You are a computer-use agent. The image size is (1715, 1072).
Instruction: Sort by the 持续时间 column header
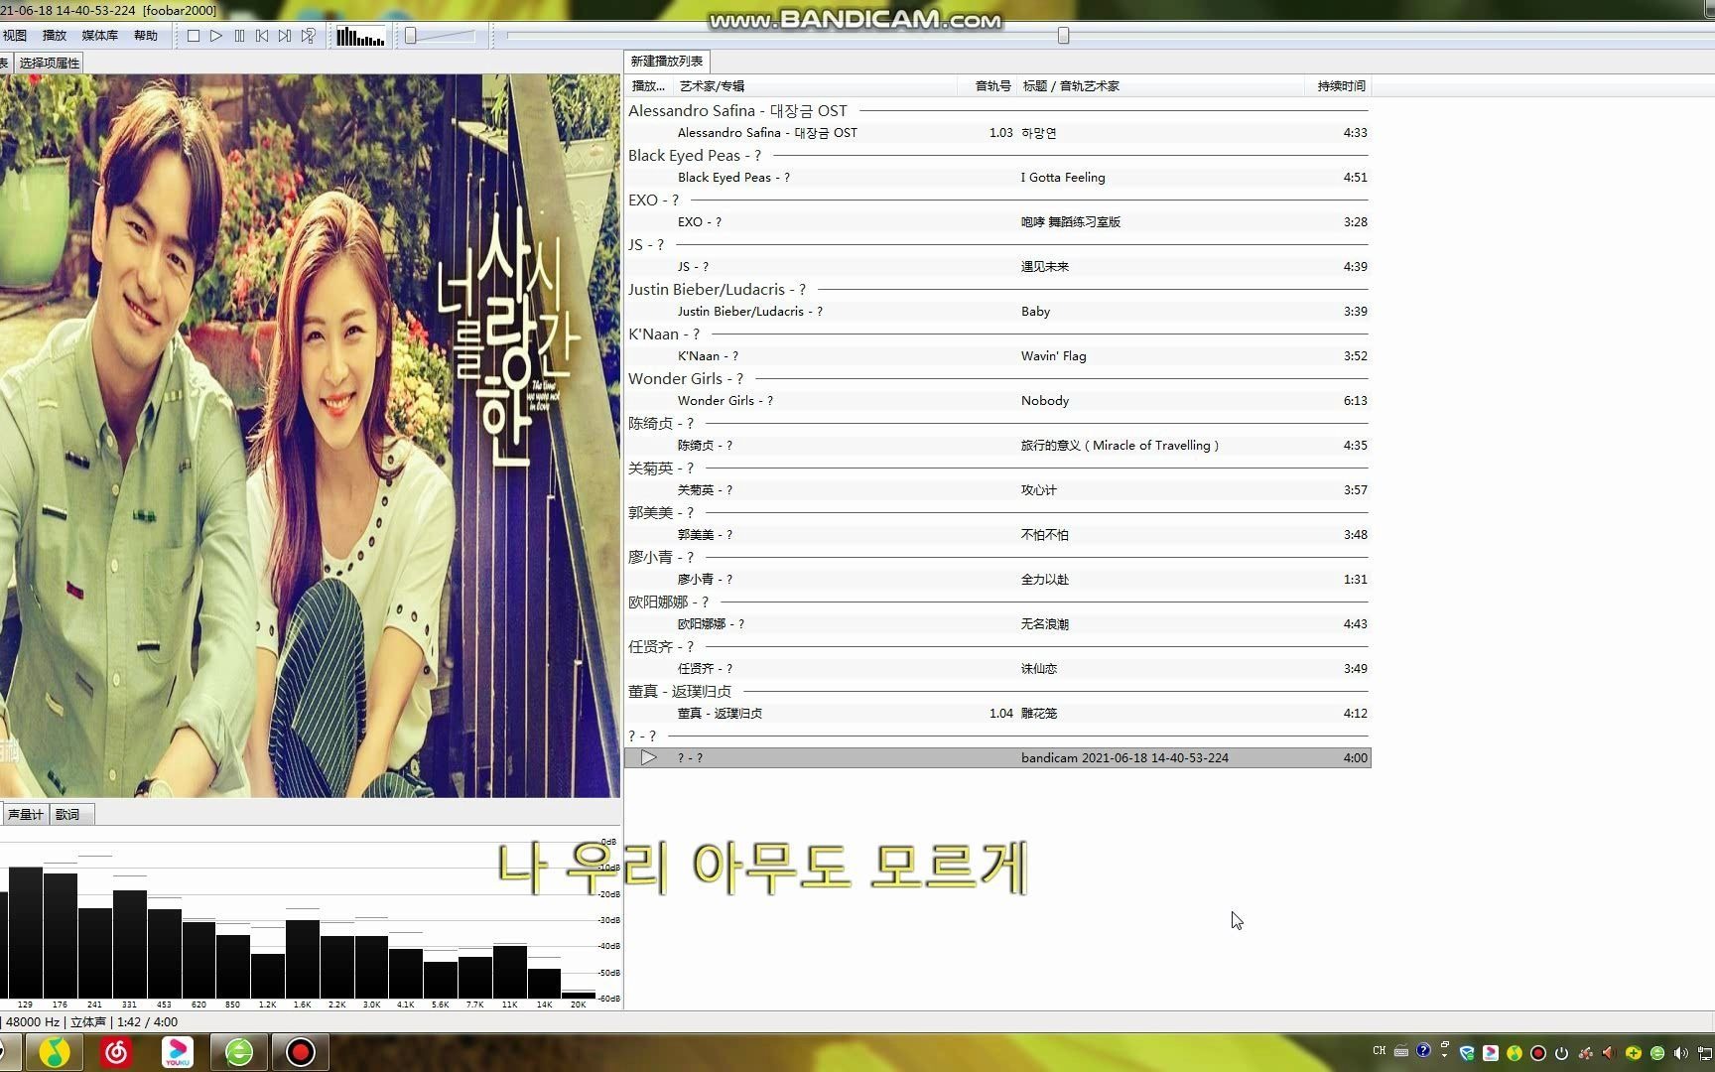click(1339, 86)
